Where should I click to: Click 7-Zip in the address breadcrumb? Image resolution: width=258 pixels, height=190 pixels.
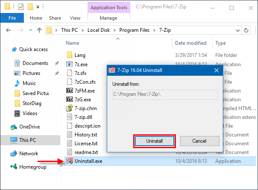point(165,30)
